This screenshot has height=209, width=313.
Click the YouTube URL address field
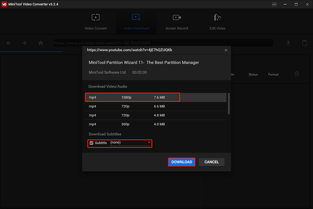[x=163, y=43]
